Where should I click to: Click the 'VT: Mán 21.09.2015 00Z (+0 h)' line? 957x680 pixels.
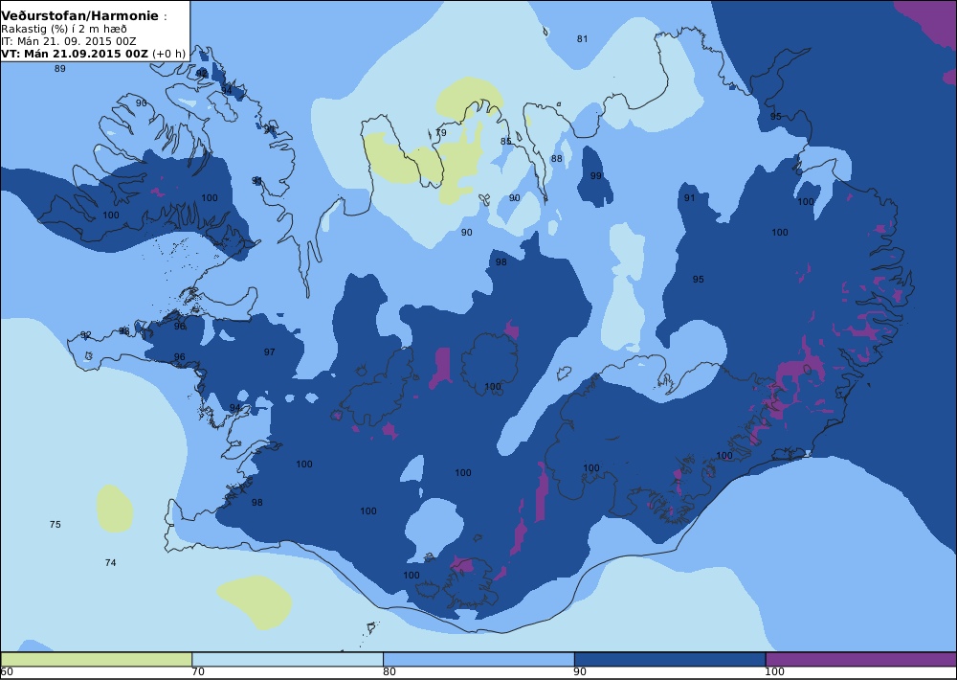pos(94,54)
